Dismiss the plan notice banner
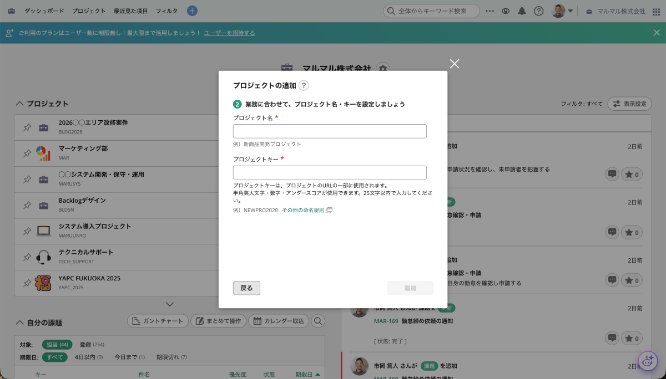The height and width of the screenshot is (379, 666). click(657, 33)
